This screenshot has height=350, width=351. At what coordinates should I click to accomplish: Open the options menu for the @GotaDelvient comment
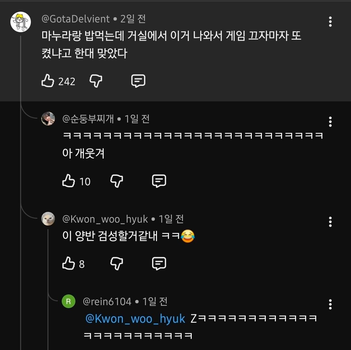[330, 22]
